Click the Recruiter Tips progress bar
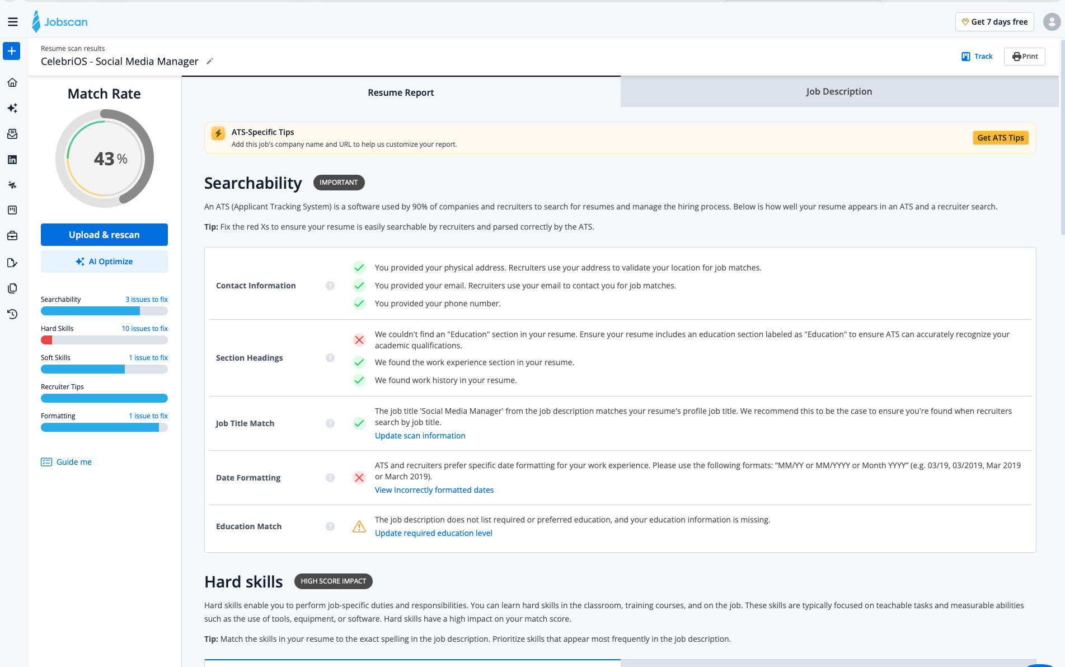The height and width of the screenshot is (667, 1065). [104, 398]
